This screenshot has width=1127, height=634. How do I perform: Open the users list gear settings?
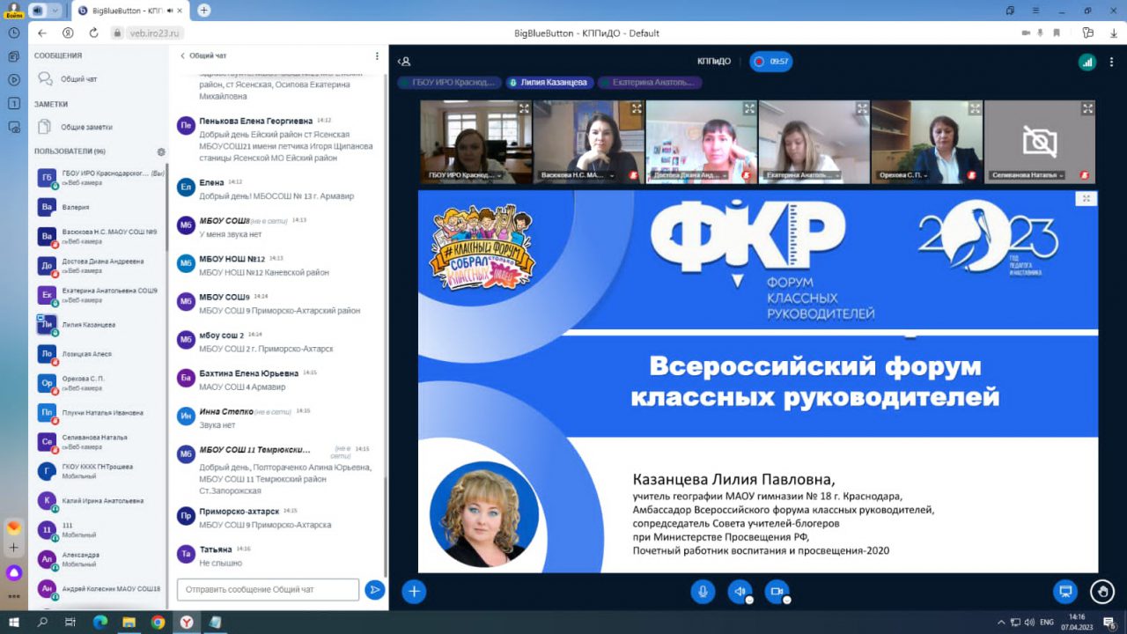pyautogui.click(x=161, y=151)
